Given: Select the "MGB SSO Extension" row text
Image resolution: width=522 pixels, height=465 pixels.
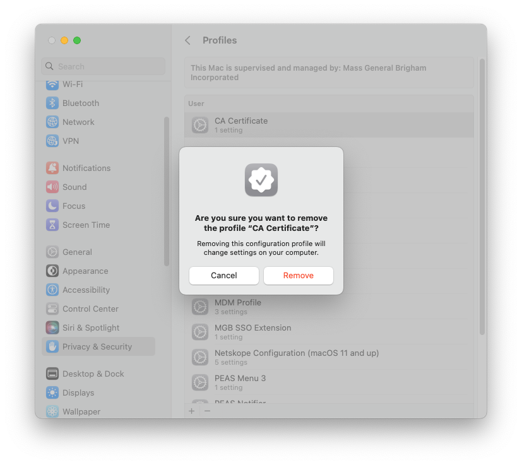Looking at the screenshot, I should tap(252, 328).
